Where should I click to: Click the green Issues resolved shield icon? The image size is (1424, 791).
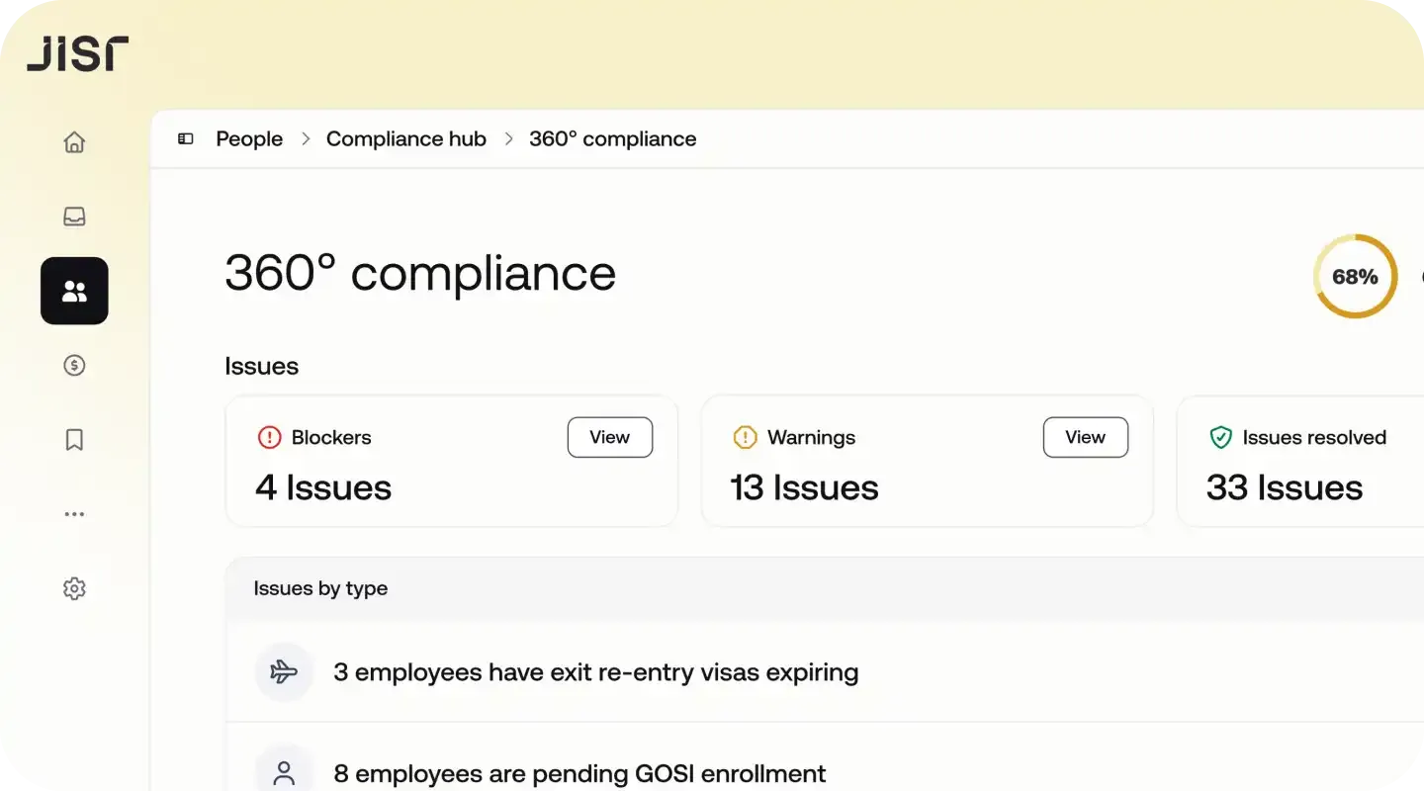tap(1221, 437)
